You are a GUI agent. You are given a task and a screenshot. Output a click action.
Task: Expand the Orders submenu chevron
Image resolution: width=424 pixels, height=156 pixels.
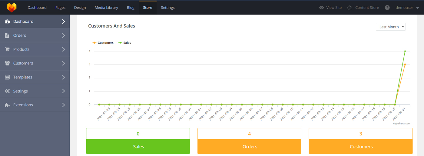(63, 35)
